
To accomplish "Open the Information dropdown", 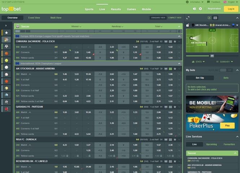I will click(x=195, y=2).
